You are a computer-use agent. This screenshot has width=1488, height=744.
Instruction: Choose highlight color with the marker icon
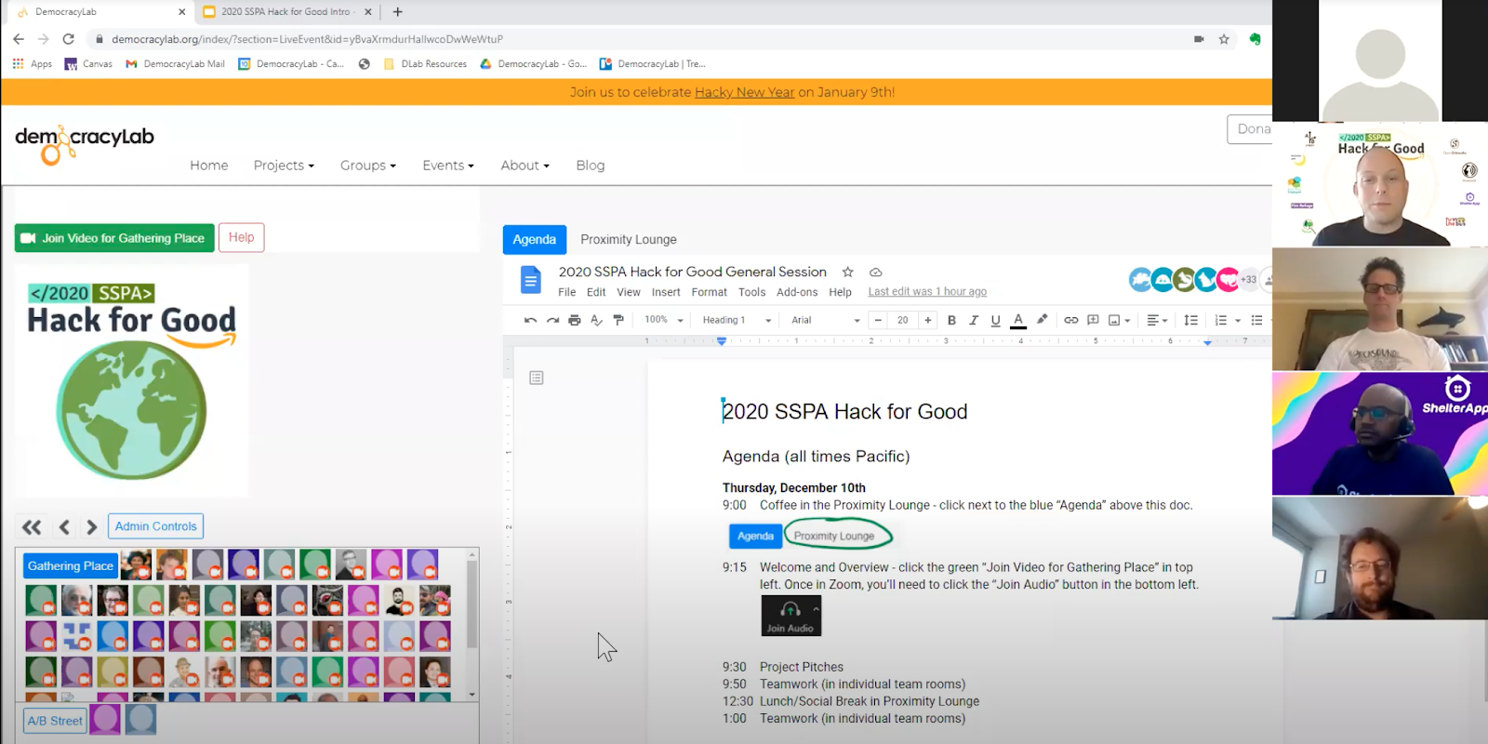coord(1042,320)
